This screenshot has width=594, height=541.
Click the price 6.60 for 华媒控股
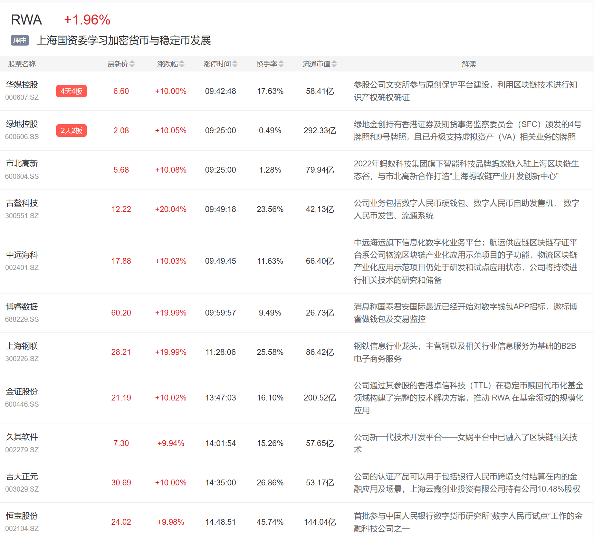point(121,91)
